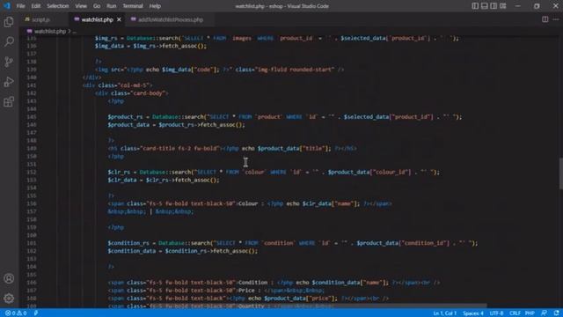The height and width of the screenshot is (317, 563).
Task: Open the Search view in activity bar
Action: click(x=9, y=41)
